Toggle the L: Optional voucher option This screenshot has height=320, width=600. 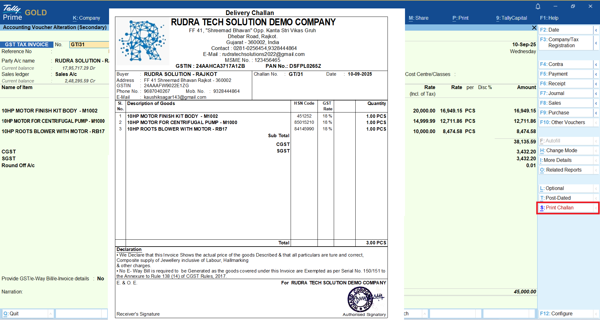(x=566, y=188)
